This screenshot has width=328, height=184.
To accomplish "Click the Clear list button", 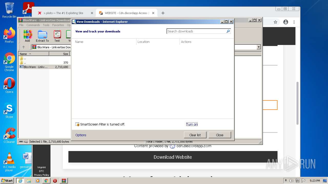I will click(195, 135).
